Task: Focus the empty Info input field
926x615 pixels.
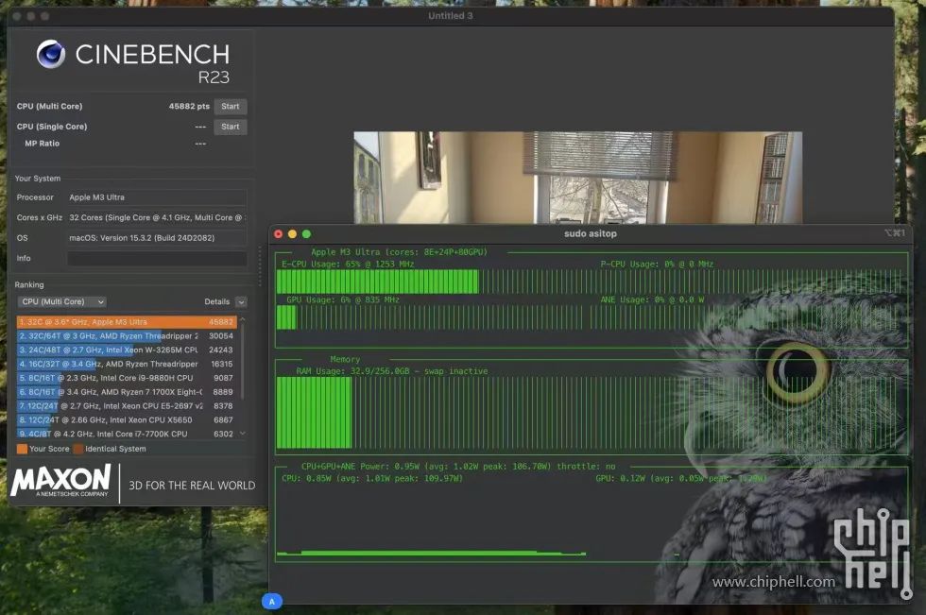Action: pyautogui.click(x=157, y=258)
